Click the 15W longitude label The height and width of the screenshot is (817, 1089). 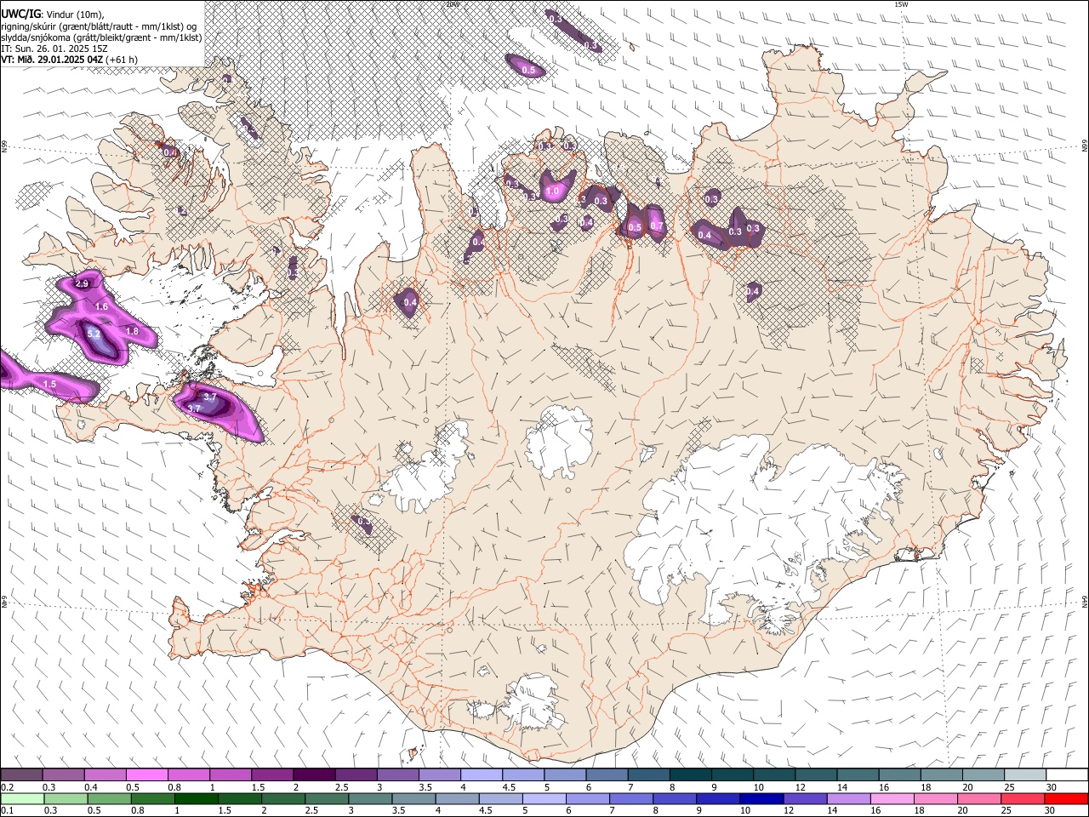pyautogui.click(x=901, y=4)
